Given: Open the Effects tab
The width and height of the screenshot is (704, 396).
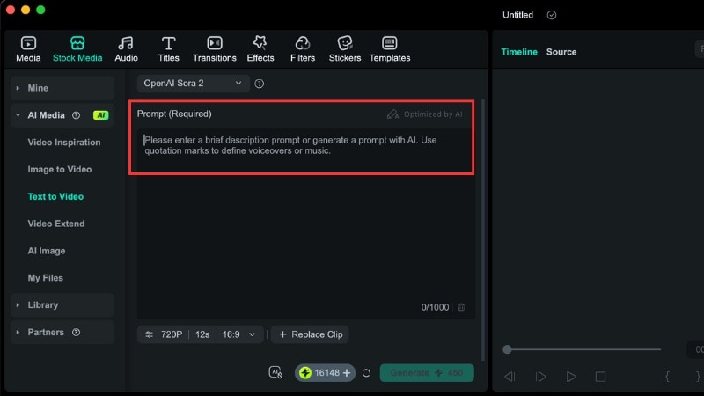Looking at the screenshot, I should 260,49.
